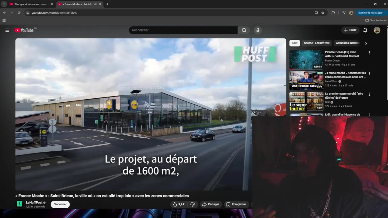Click the search magnifier button
The width and height of the screenshot is (388, 218).
pos(244,30)
